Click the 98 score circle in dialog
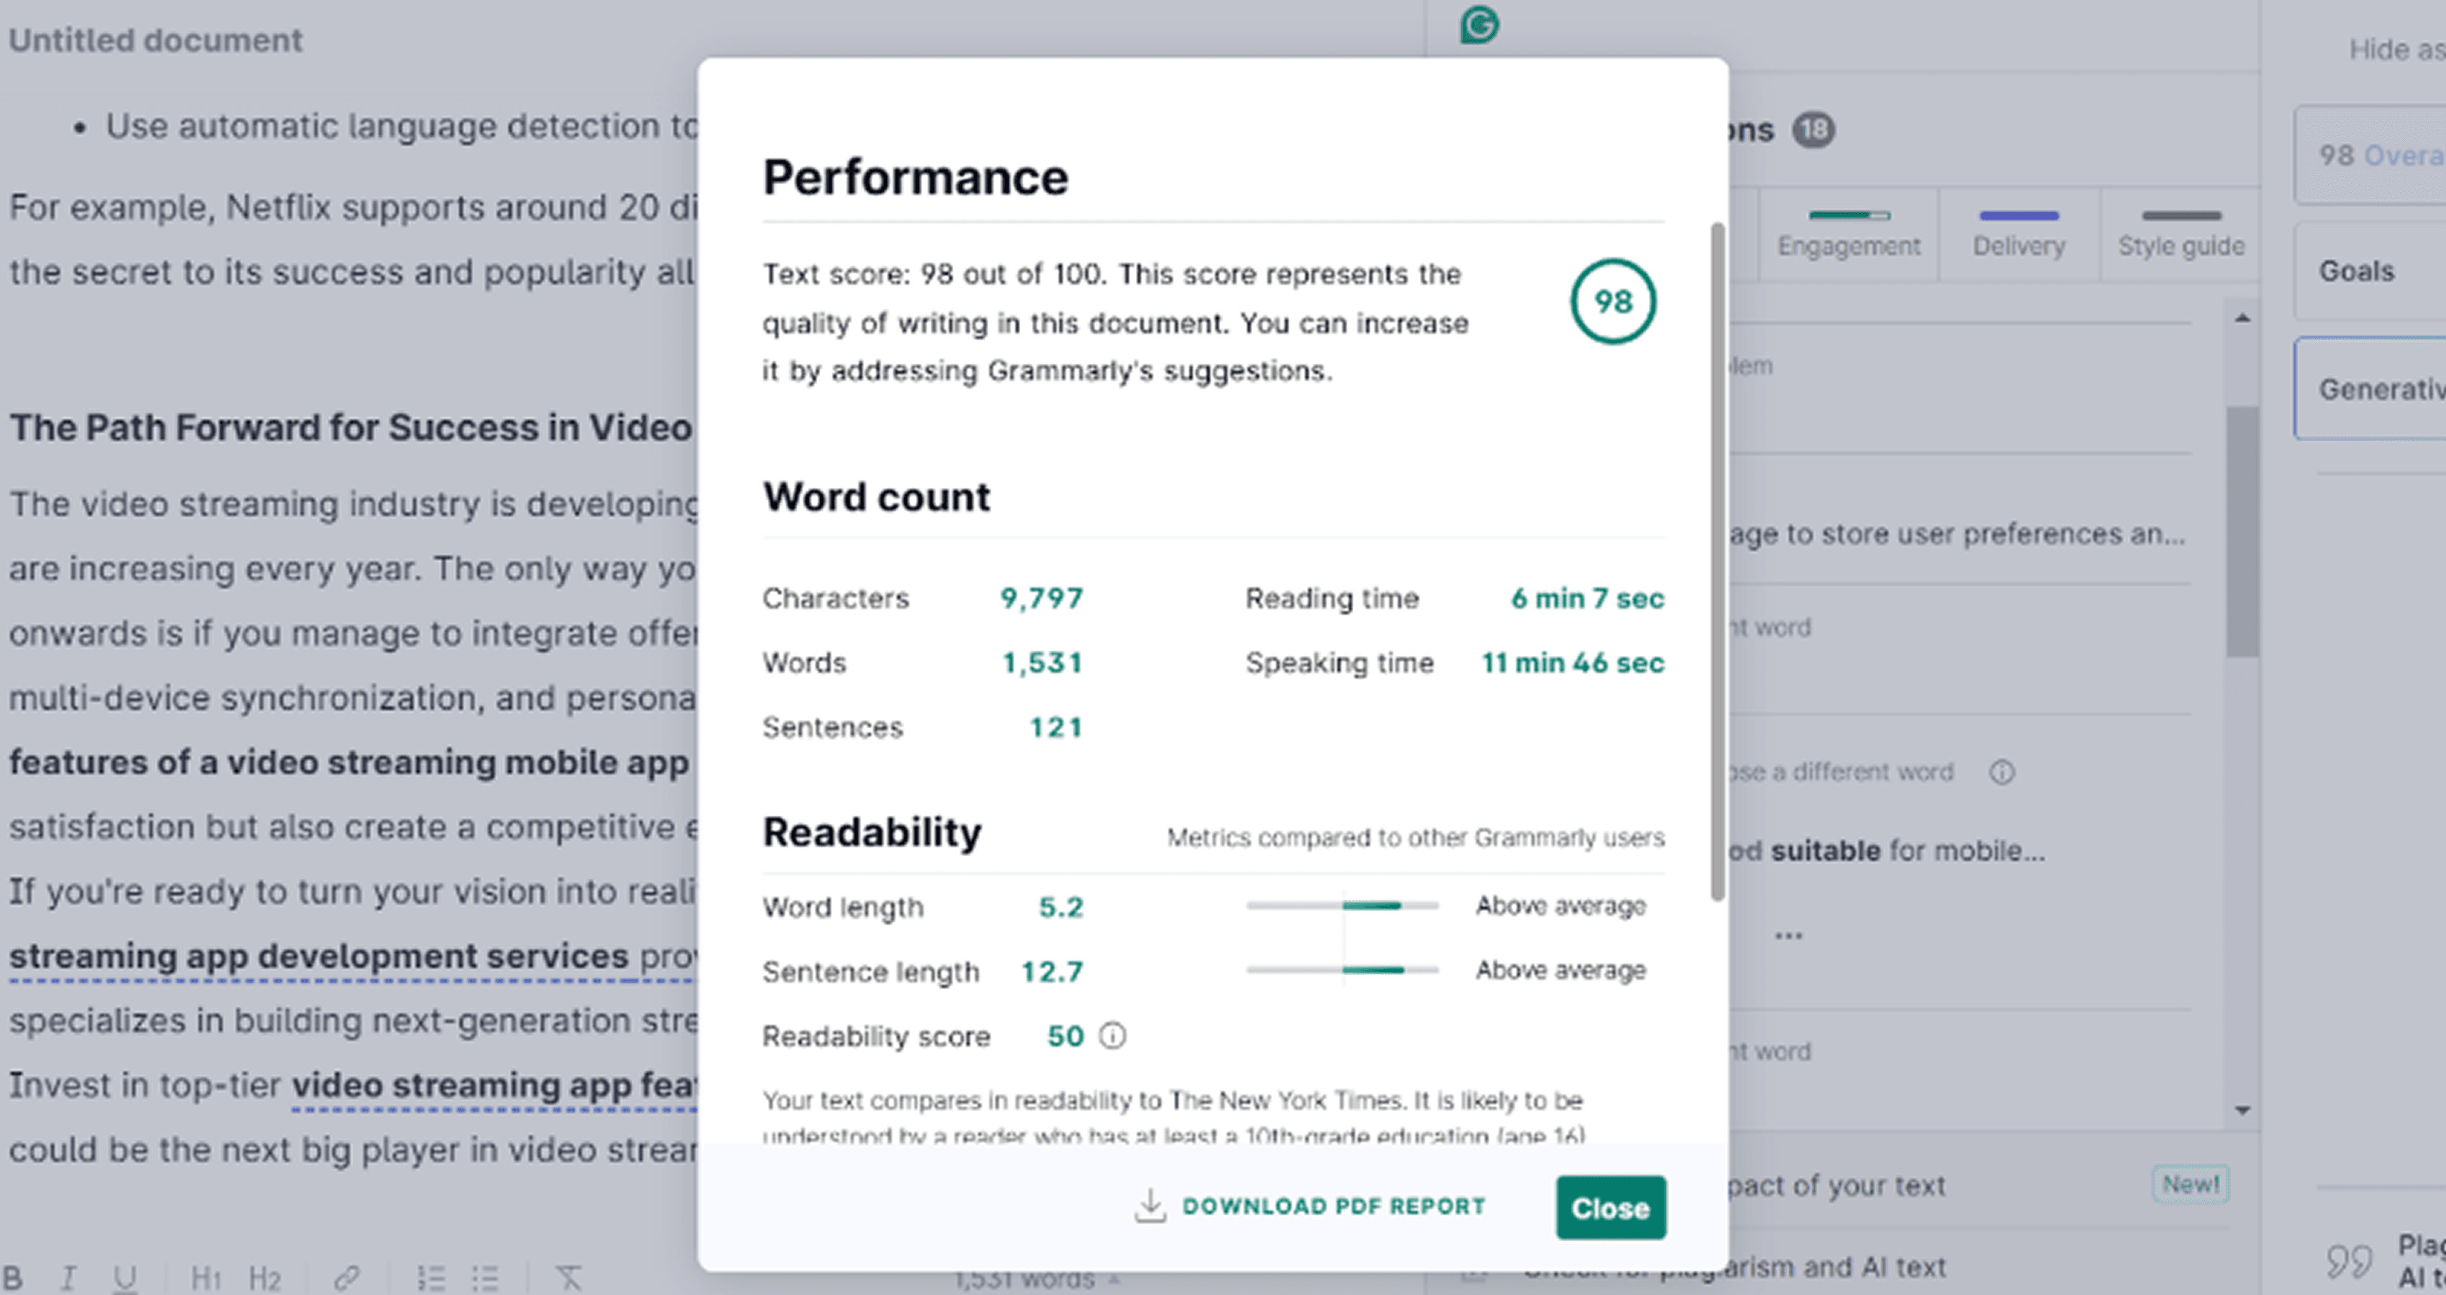The image size is (2446, 1295). point(1612,302)
